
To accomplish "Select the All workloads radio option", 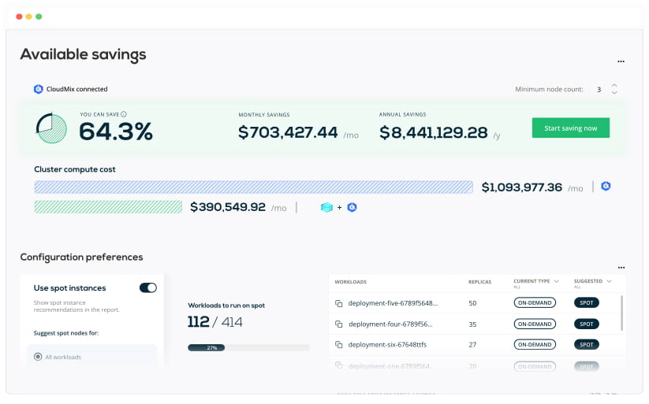I will click(x=38, y=357).
